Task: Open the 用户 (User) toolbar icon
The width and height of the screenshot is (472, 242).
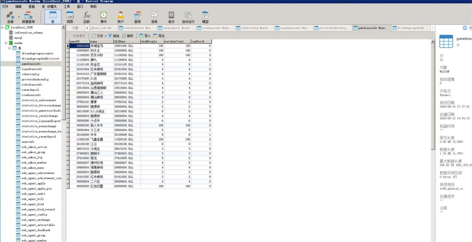Action: 120,17
